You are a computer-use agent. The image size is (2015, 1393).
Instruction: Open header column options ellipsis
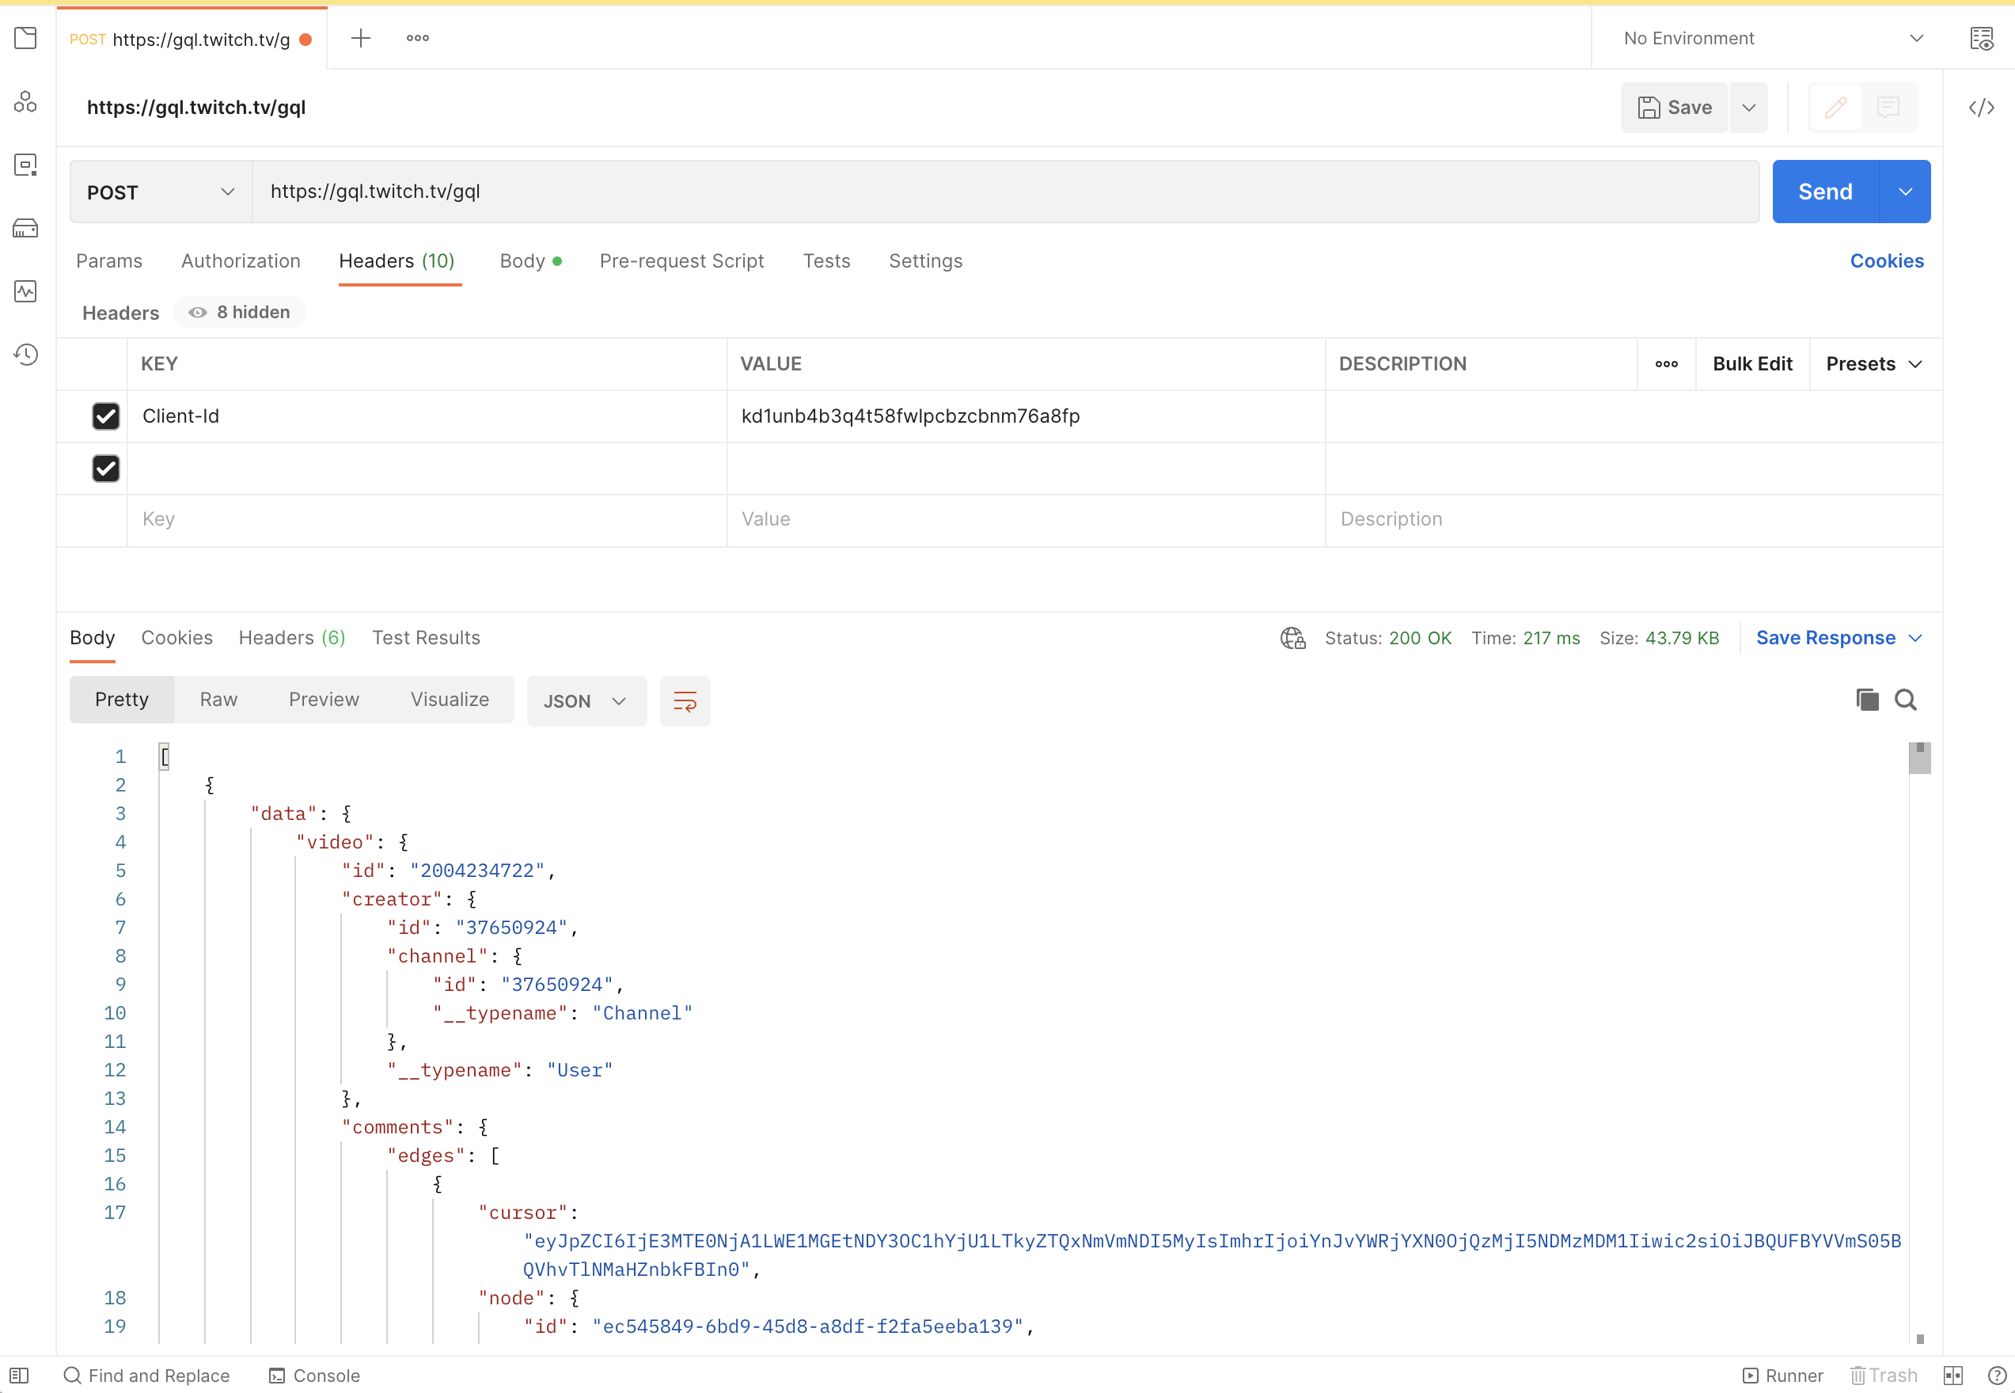click(x=1666, y=364)
